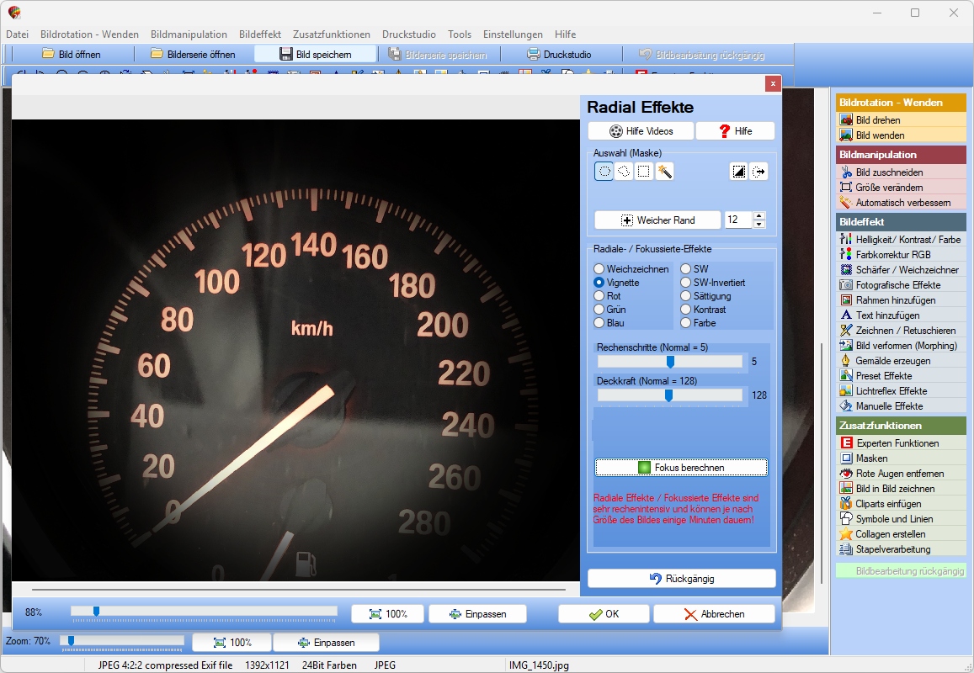Select the elliptical mask selection tool
This screenshot has height=673, width=974.
coord(604,172)
